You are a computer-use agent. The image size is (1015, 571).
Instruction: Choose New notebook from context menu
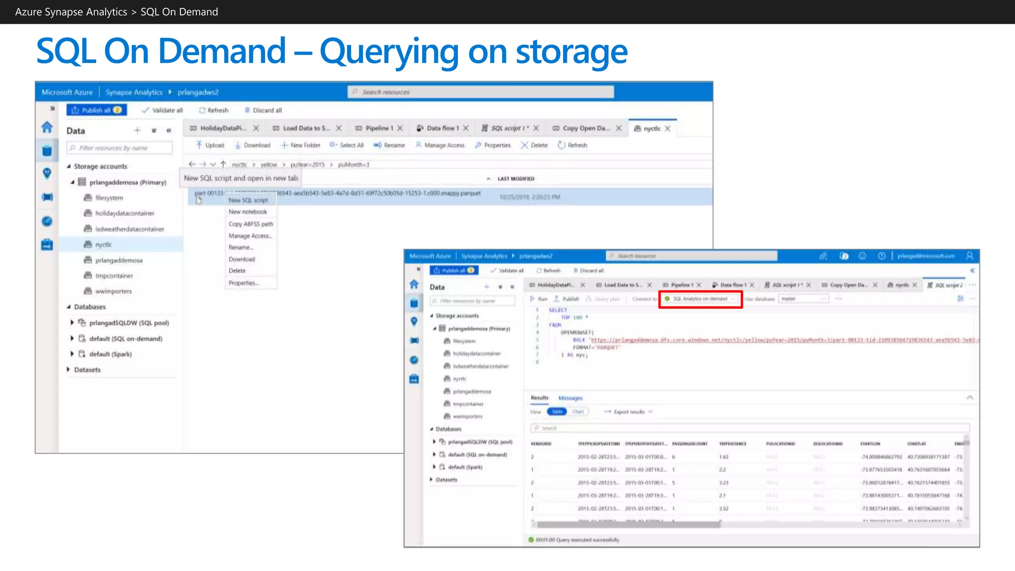(x=250, y=212)
